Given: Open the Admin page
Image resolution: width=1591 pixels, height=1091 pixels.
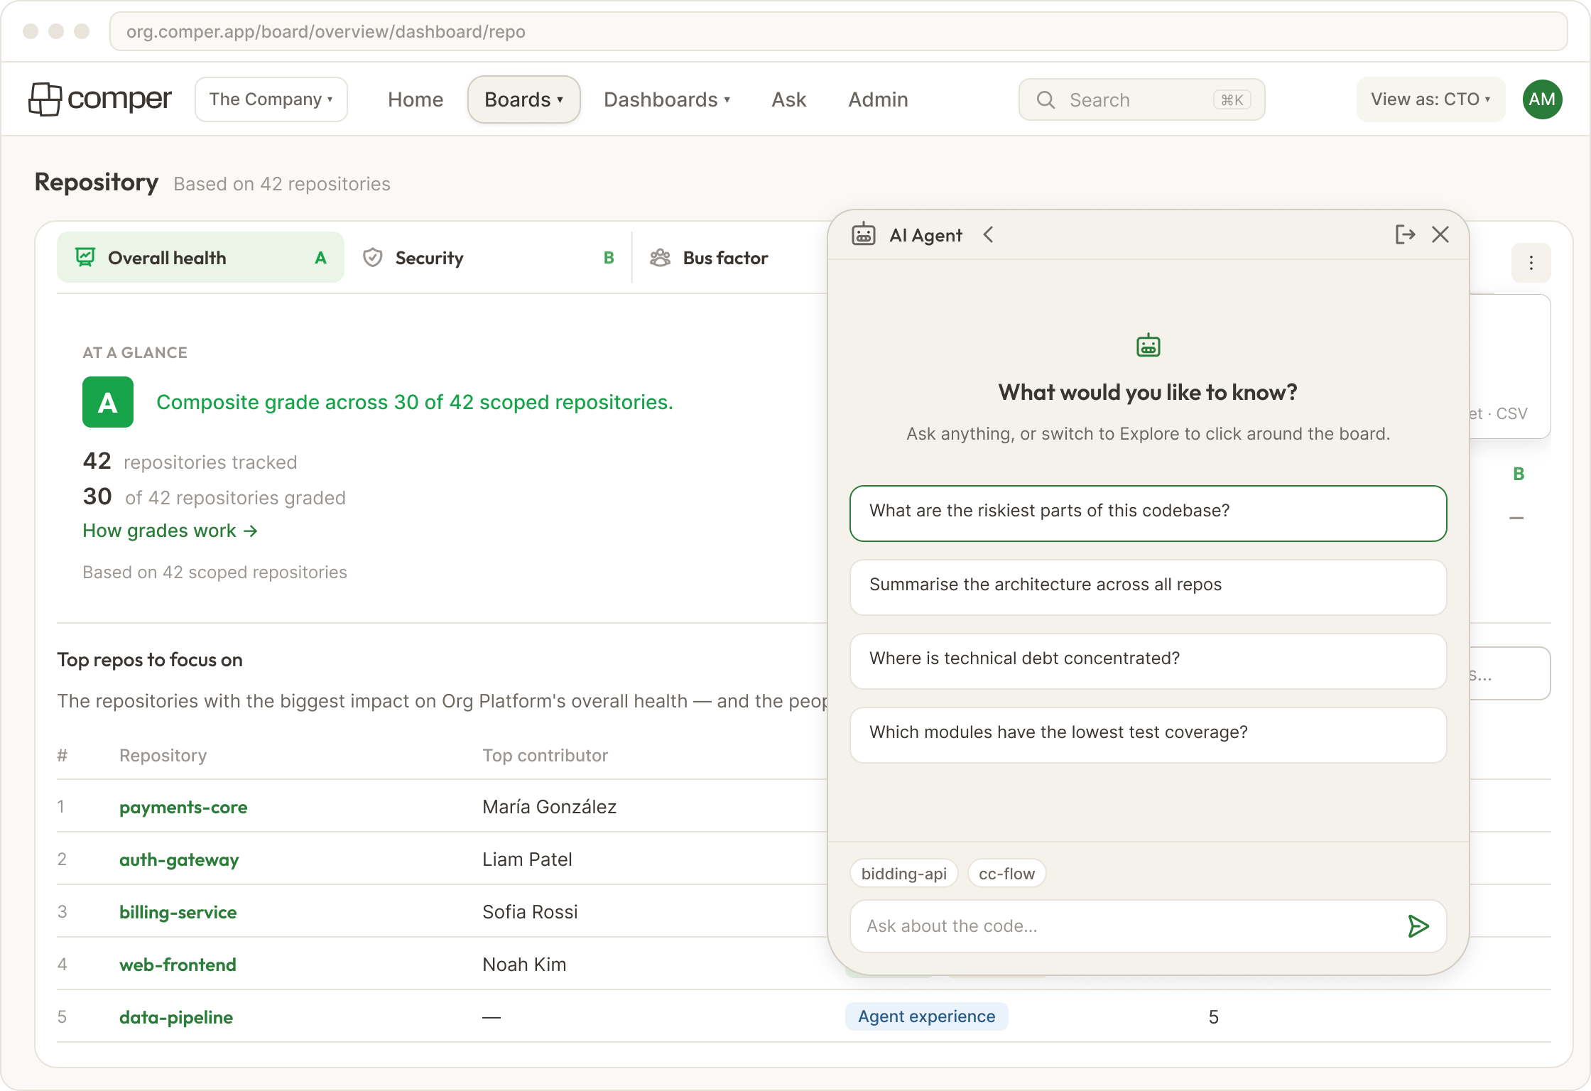Looking at the screenshot, I should [878, 99].
